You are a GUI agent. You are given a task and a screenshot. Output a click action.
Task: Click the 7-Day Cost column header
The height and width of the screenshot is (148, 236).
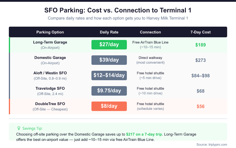(201, 32)
